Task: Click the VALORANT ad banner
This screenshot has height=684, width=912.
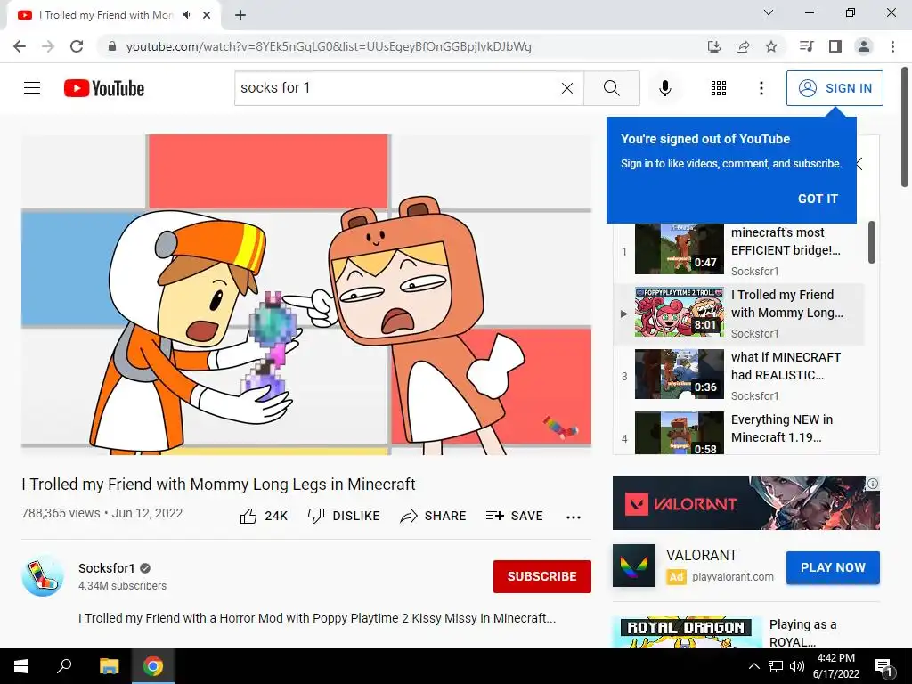Action: pyautogui.click(x=745, y=503)
